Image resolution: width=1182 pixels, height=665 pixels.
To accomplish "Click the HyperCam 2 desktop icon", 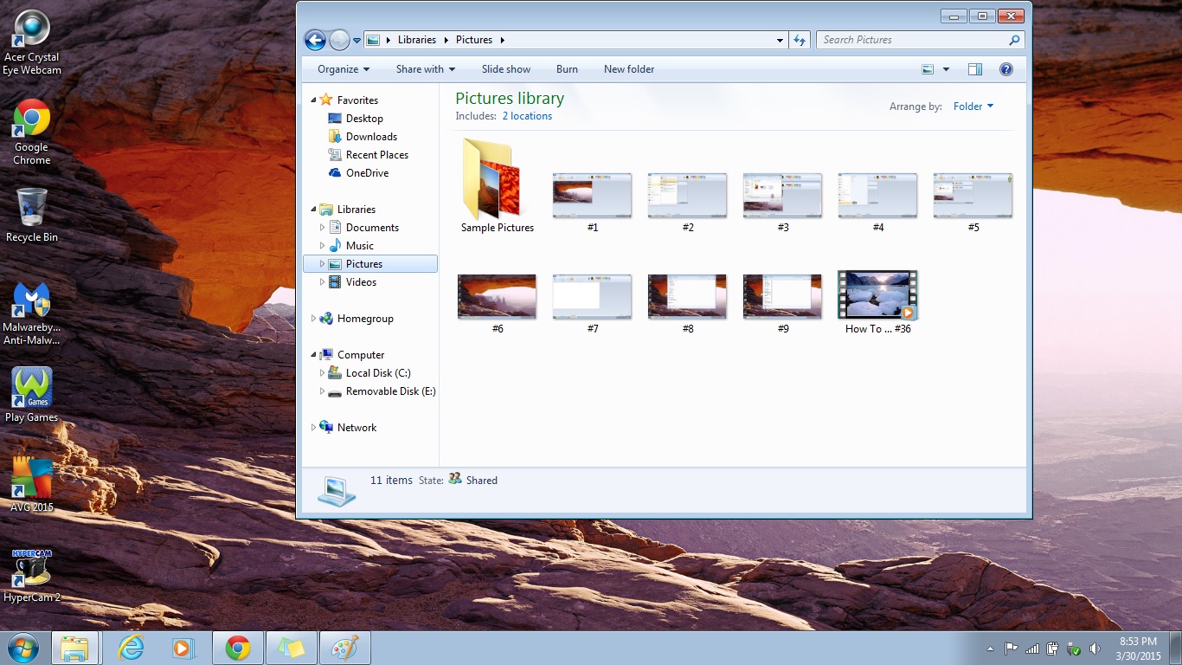I will (32, 575).
